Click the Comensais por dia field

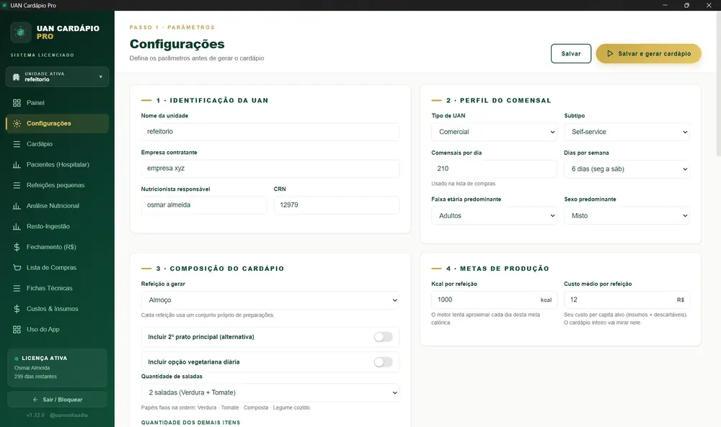pos(495,169)
